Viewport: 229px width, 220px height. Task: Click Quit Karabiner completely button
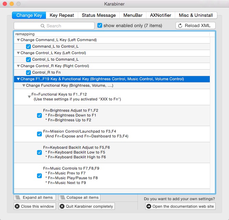coord(87,206)
